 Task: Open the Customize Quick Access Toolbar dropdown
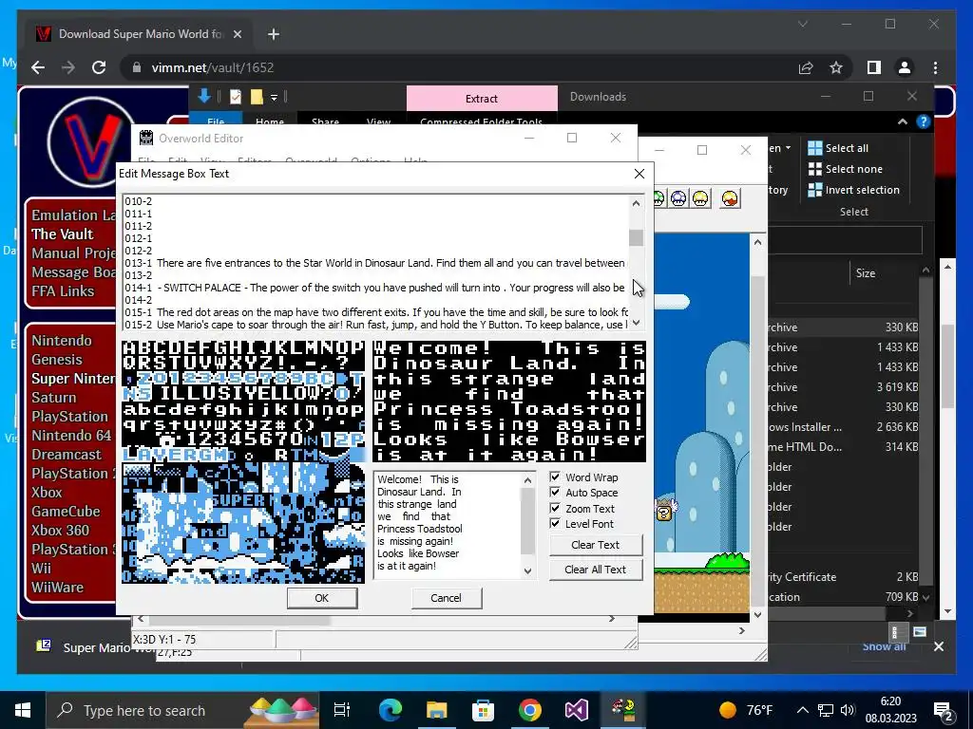point(274,98)
